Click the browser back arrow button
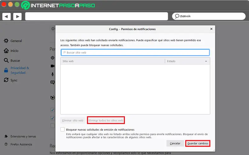The width and height of the screenshot is (249, 155). coord(6,16)
